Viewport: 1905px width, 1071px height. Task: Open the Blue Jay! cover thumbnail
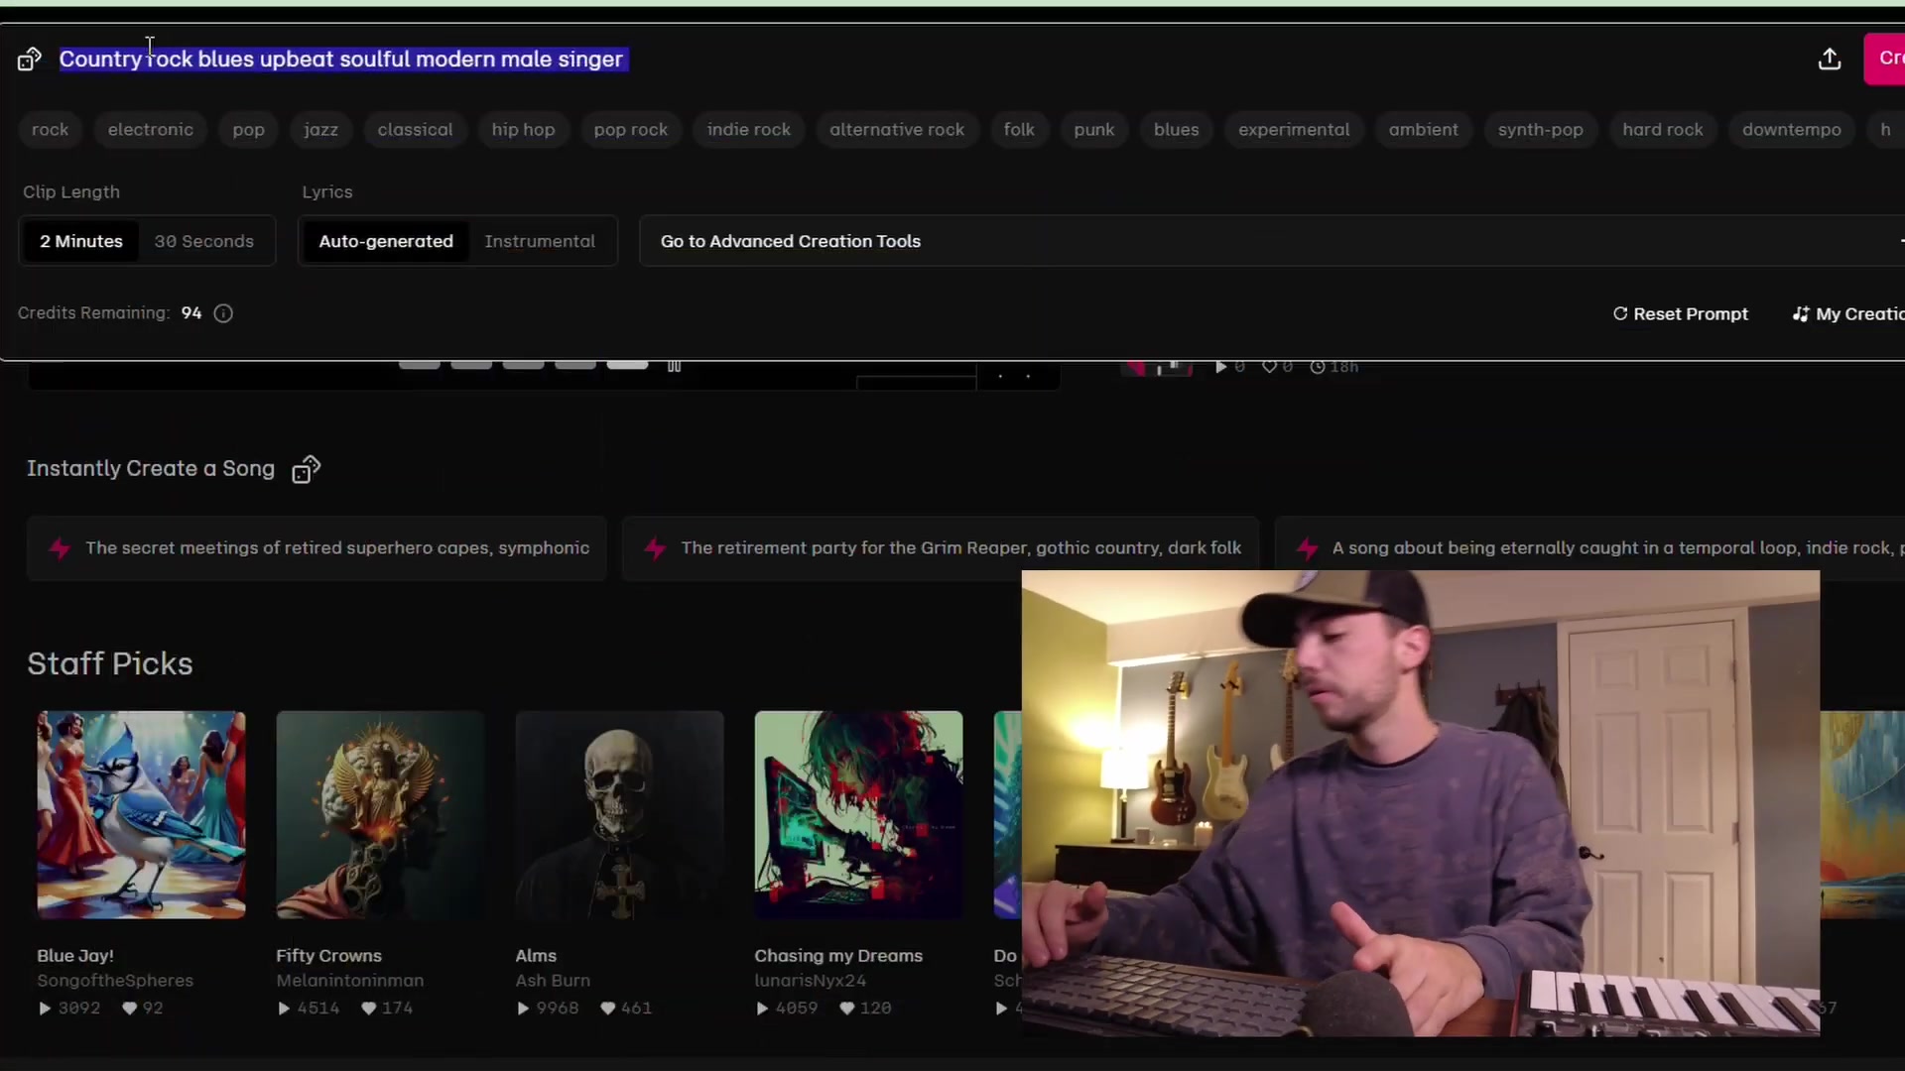141,815
